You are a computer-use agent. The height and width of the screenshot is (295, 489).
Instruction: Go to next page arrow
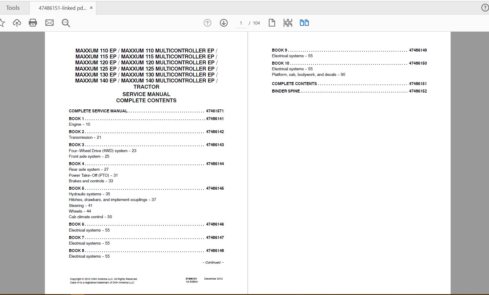tap(224, 23)
